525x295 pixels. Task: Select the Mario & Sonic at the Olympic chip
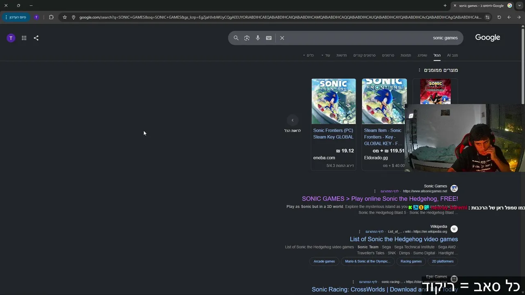coord(367,261)
